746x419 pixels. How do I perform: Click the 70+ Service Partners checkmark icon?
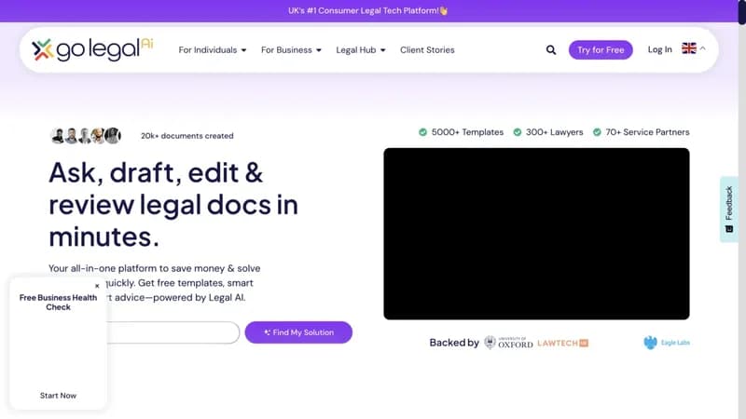(x=597, y=132)
